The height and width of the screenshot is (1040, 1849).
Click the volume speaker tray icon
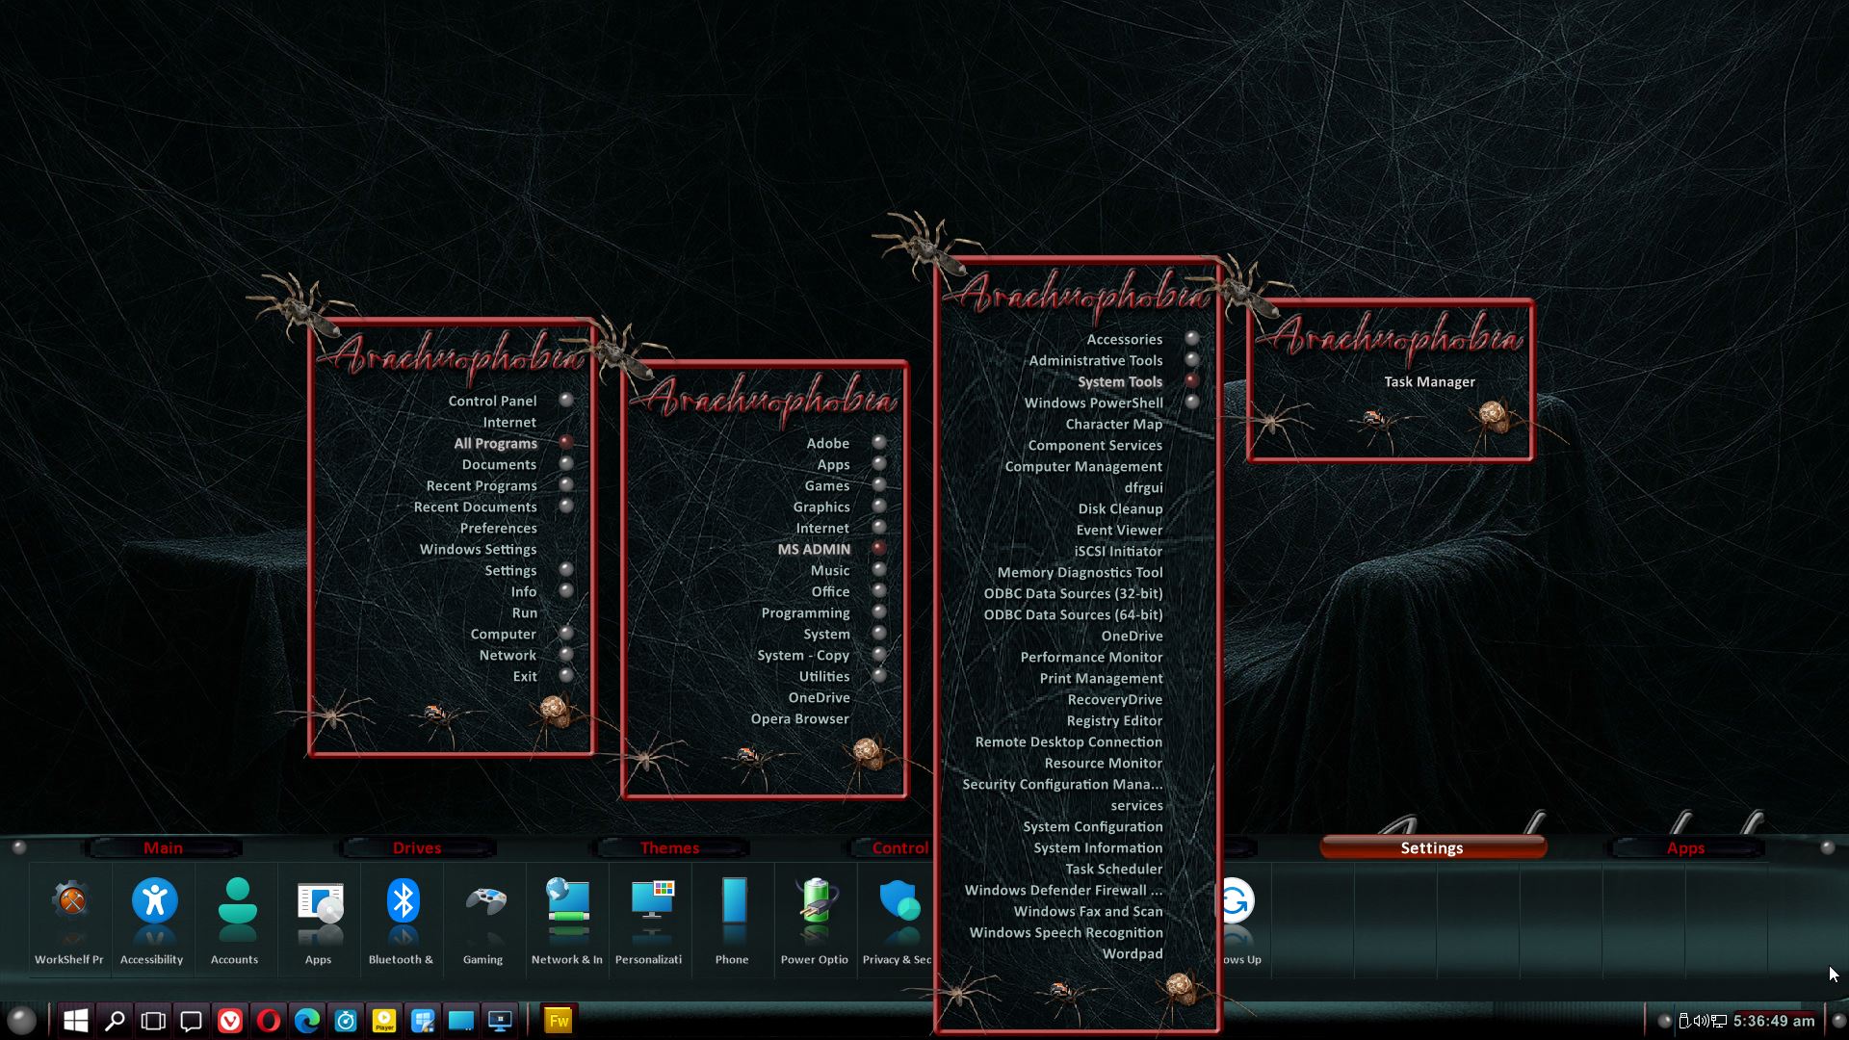1701,1021
